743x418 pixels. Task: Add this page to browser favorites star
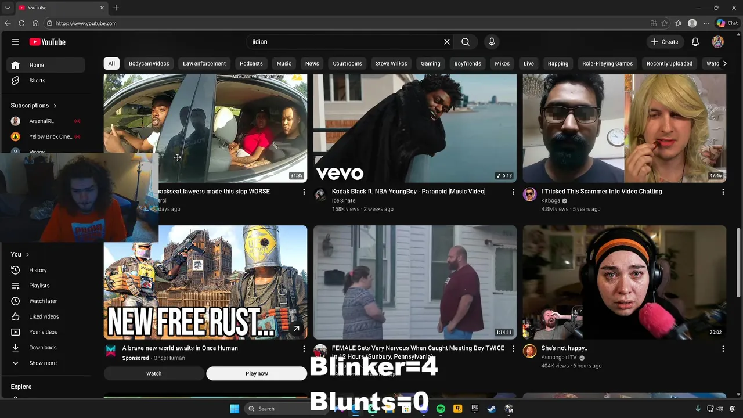click(x=665, y=23)
